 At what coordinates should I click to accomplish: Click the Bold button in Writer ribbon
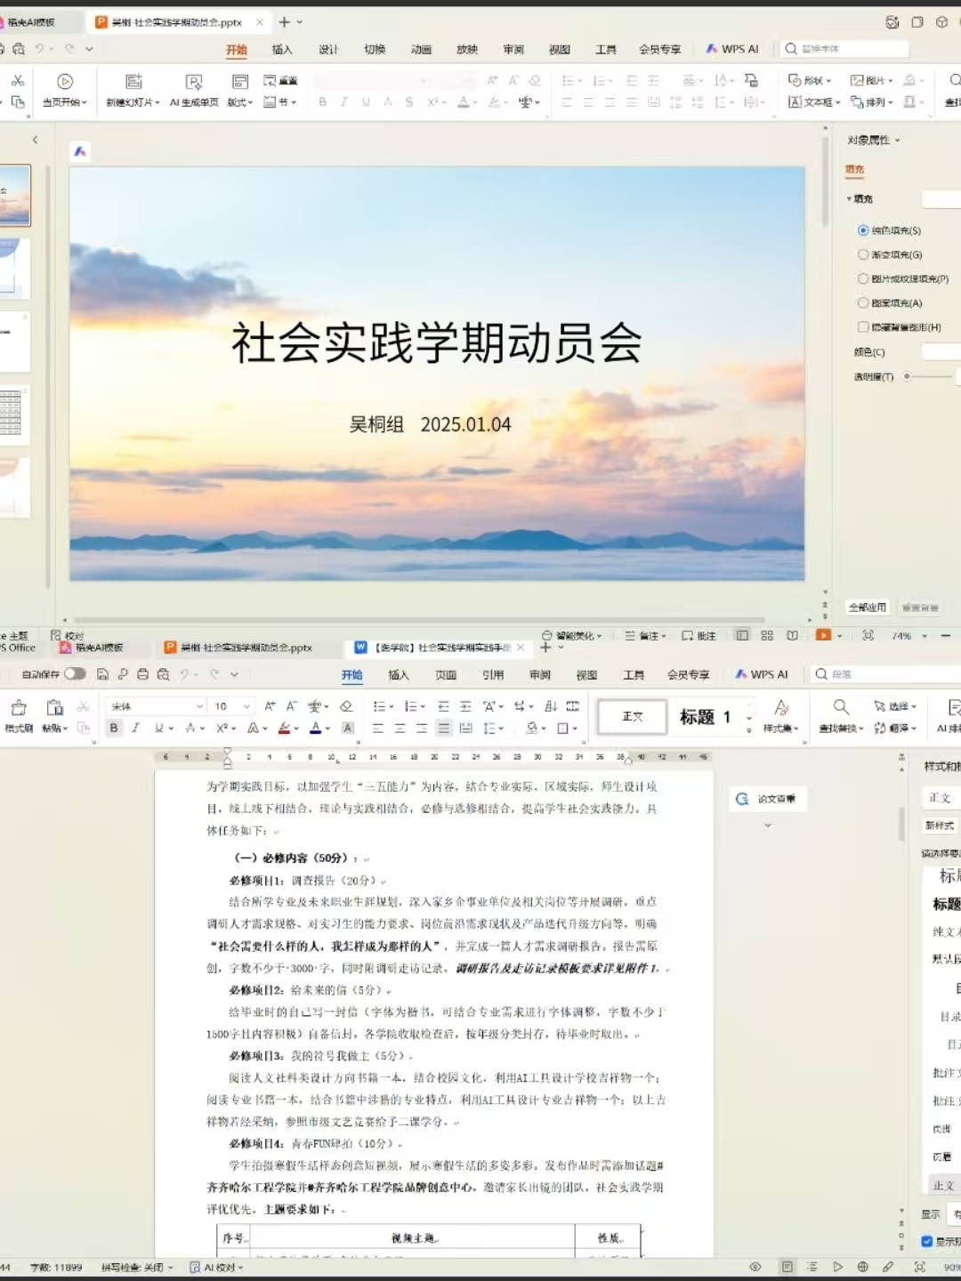pos(114,728)
